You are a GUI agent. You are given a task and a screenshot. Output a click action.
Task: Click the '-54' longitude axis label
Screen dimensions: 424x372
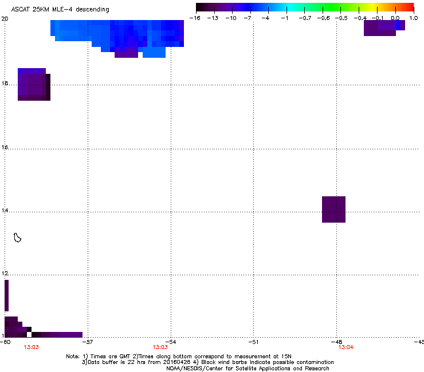[171, 342]
